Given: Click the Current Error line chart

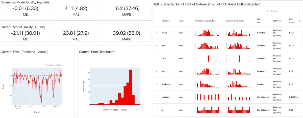Looking at the screenshot, I should pos(37,86).
